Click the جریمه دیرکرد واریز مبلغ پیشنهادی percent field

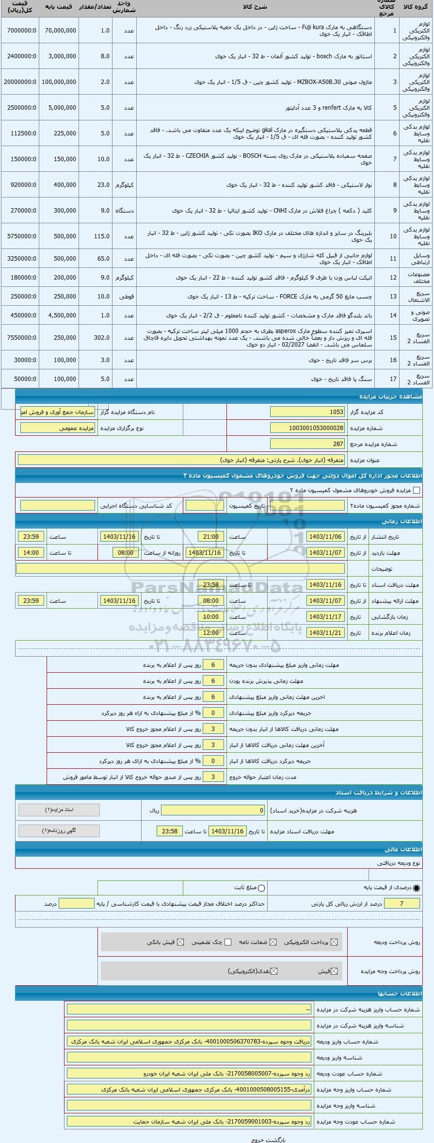(213, 713)
